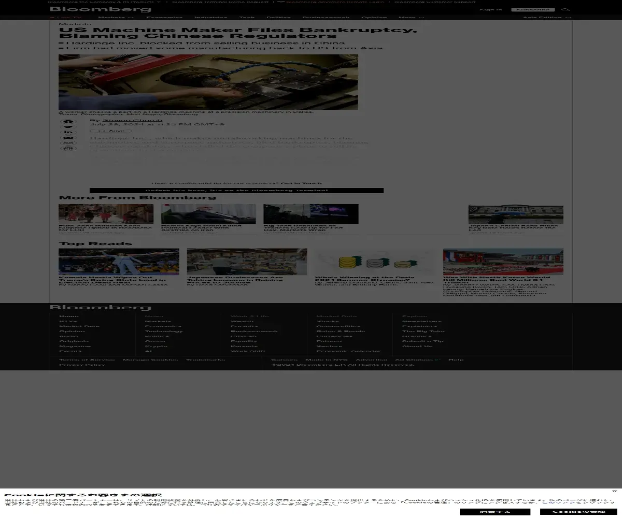This screenshot has width=622, height=518.
Task: Click the Bloomberg logo in the footer
Action: (x=101, y=308)
